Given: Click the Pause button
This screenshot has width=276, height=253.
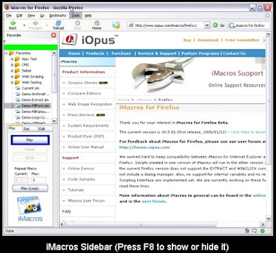Looking at the screenshot, I should (x=30, y=150).
